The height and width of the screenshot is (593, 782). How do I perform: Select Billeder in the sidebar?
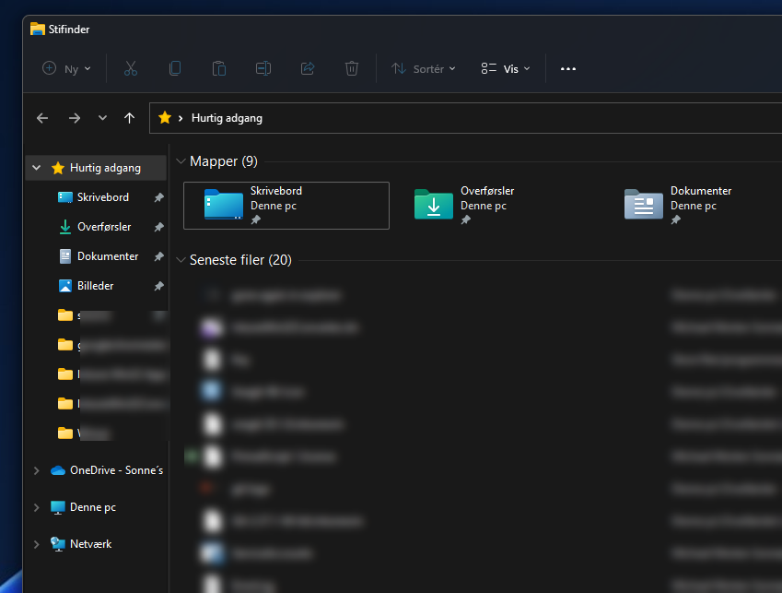[x=95, y=286]
